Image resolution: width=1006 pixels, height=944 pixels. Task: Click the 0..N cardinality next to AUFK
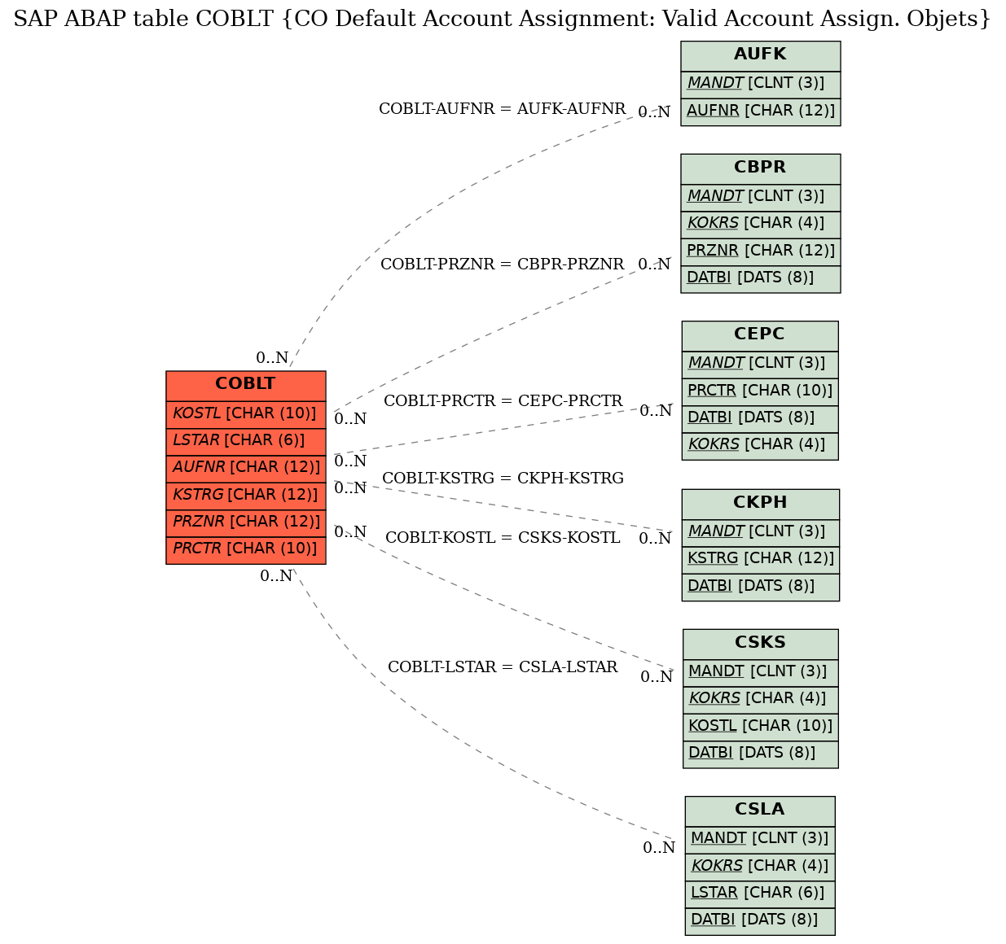point(654,112)
